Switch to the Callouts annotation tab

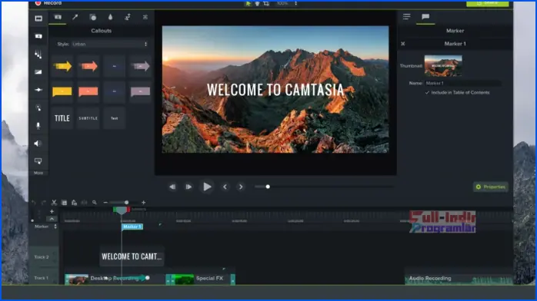[58, 17]
